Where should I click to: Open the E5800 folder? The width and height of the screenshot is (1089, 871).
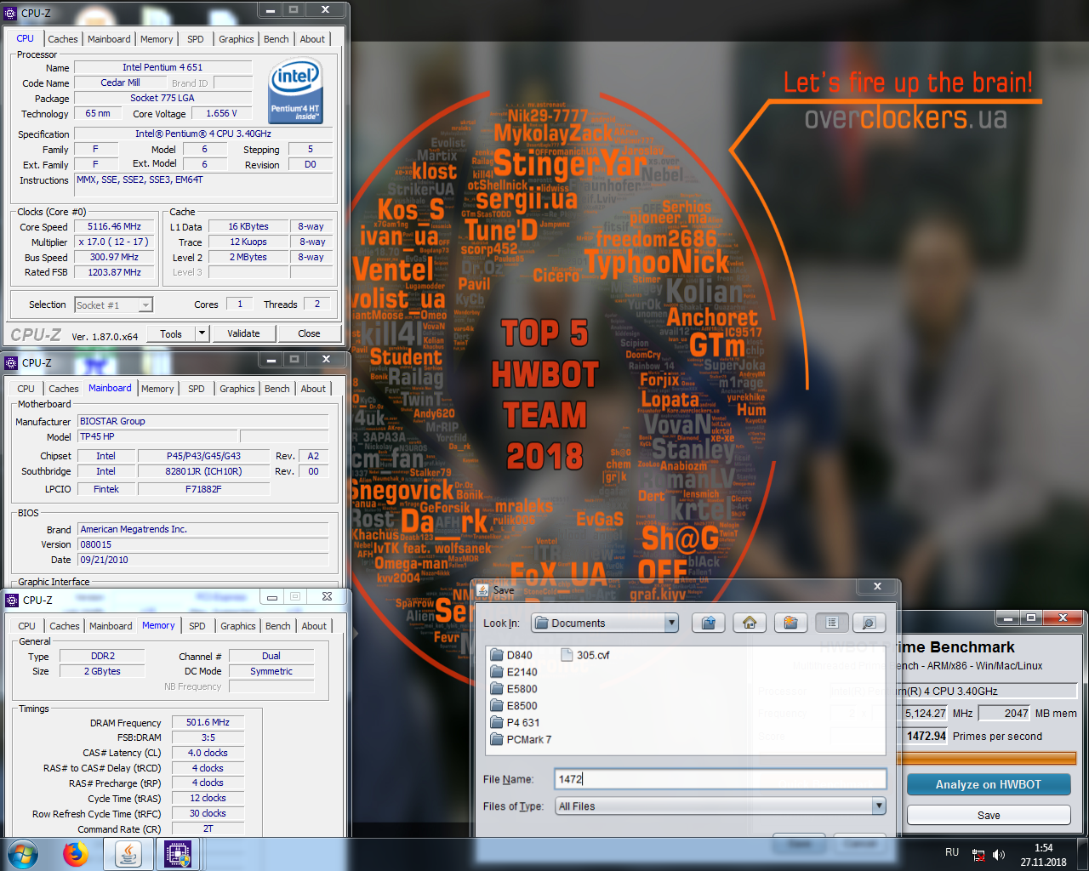[514, 689]
